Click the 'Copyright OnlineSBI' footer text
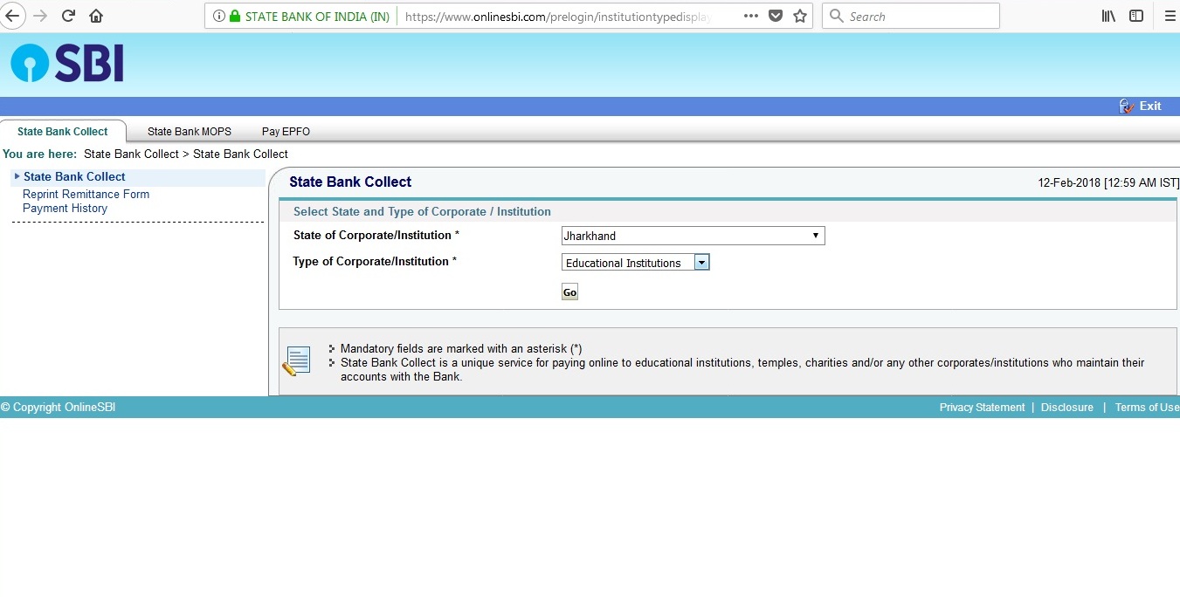The height and width of the screenshot is (597, 1180). (x=58, y=408)
